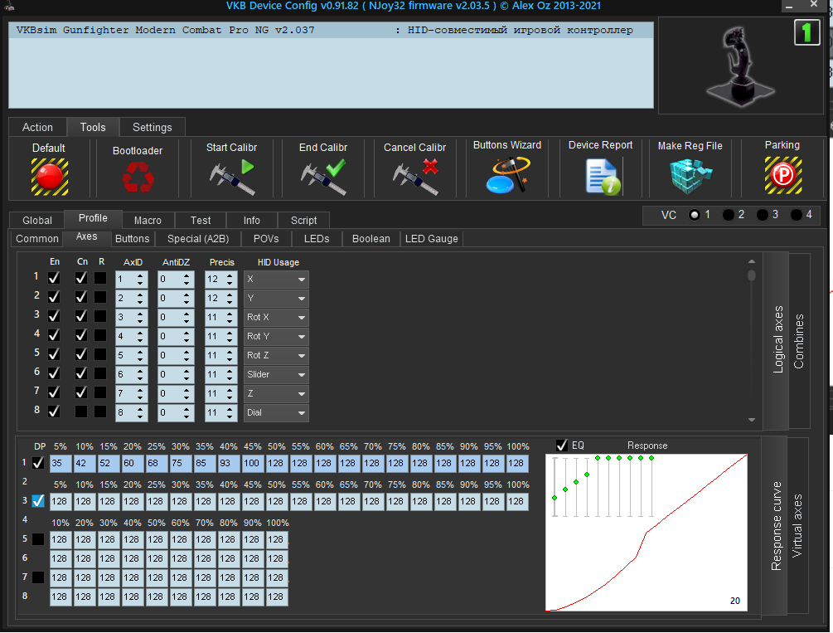
Task: Switch to the Macro tab
Action: [x=148, y=220]
